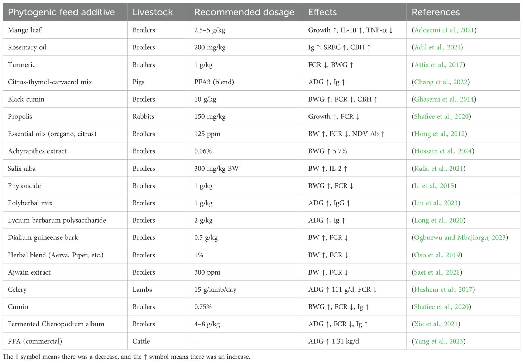Open the Adeyemi et al., 2021 reference
Image resolution: width=523 pixels, height=363 pixels.
pyautogui.click(x=444, y=30)
